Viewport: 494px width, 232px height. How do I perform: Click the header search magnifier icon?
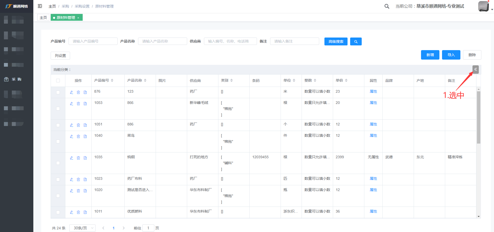pos(387,6)
